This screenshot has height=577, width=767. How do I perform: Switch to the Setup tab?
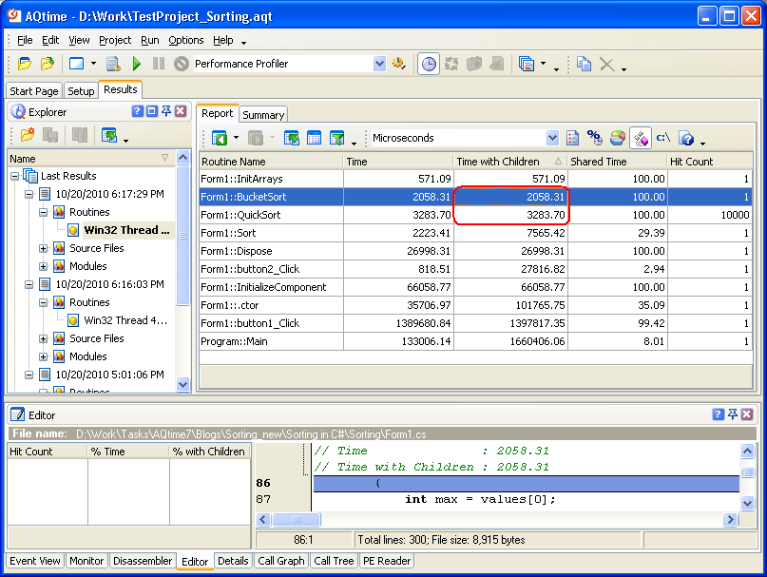tap(81, 91)
